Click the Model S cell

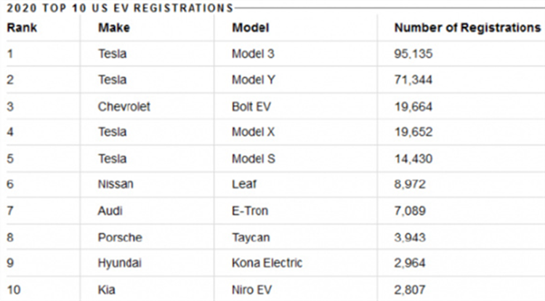tap(252, 158)
